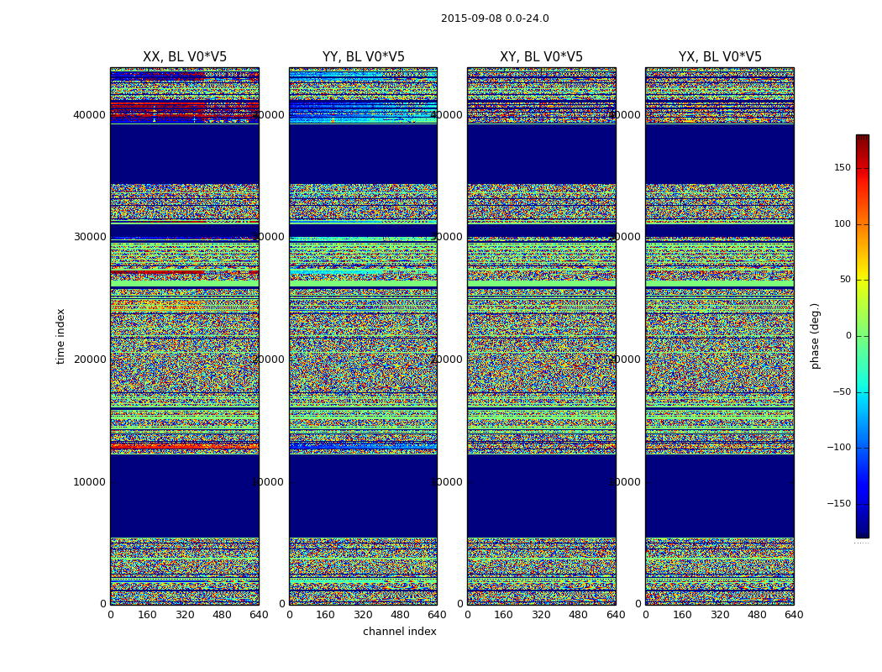This screenshot has width=882, height=672.
Task: Click the figure title "2015-09-08 0.0-24.0"
Action: pos(495,18)
